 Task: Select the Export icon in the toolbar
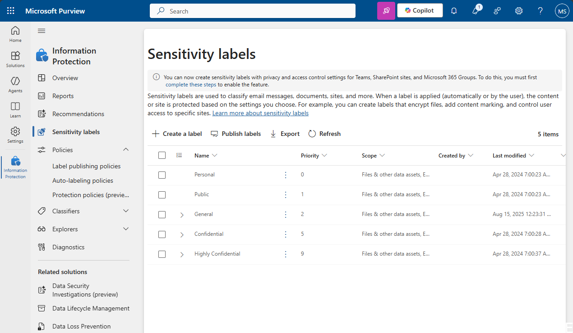pos(273,134)
